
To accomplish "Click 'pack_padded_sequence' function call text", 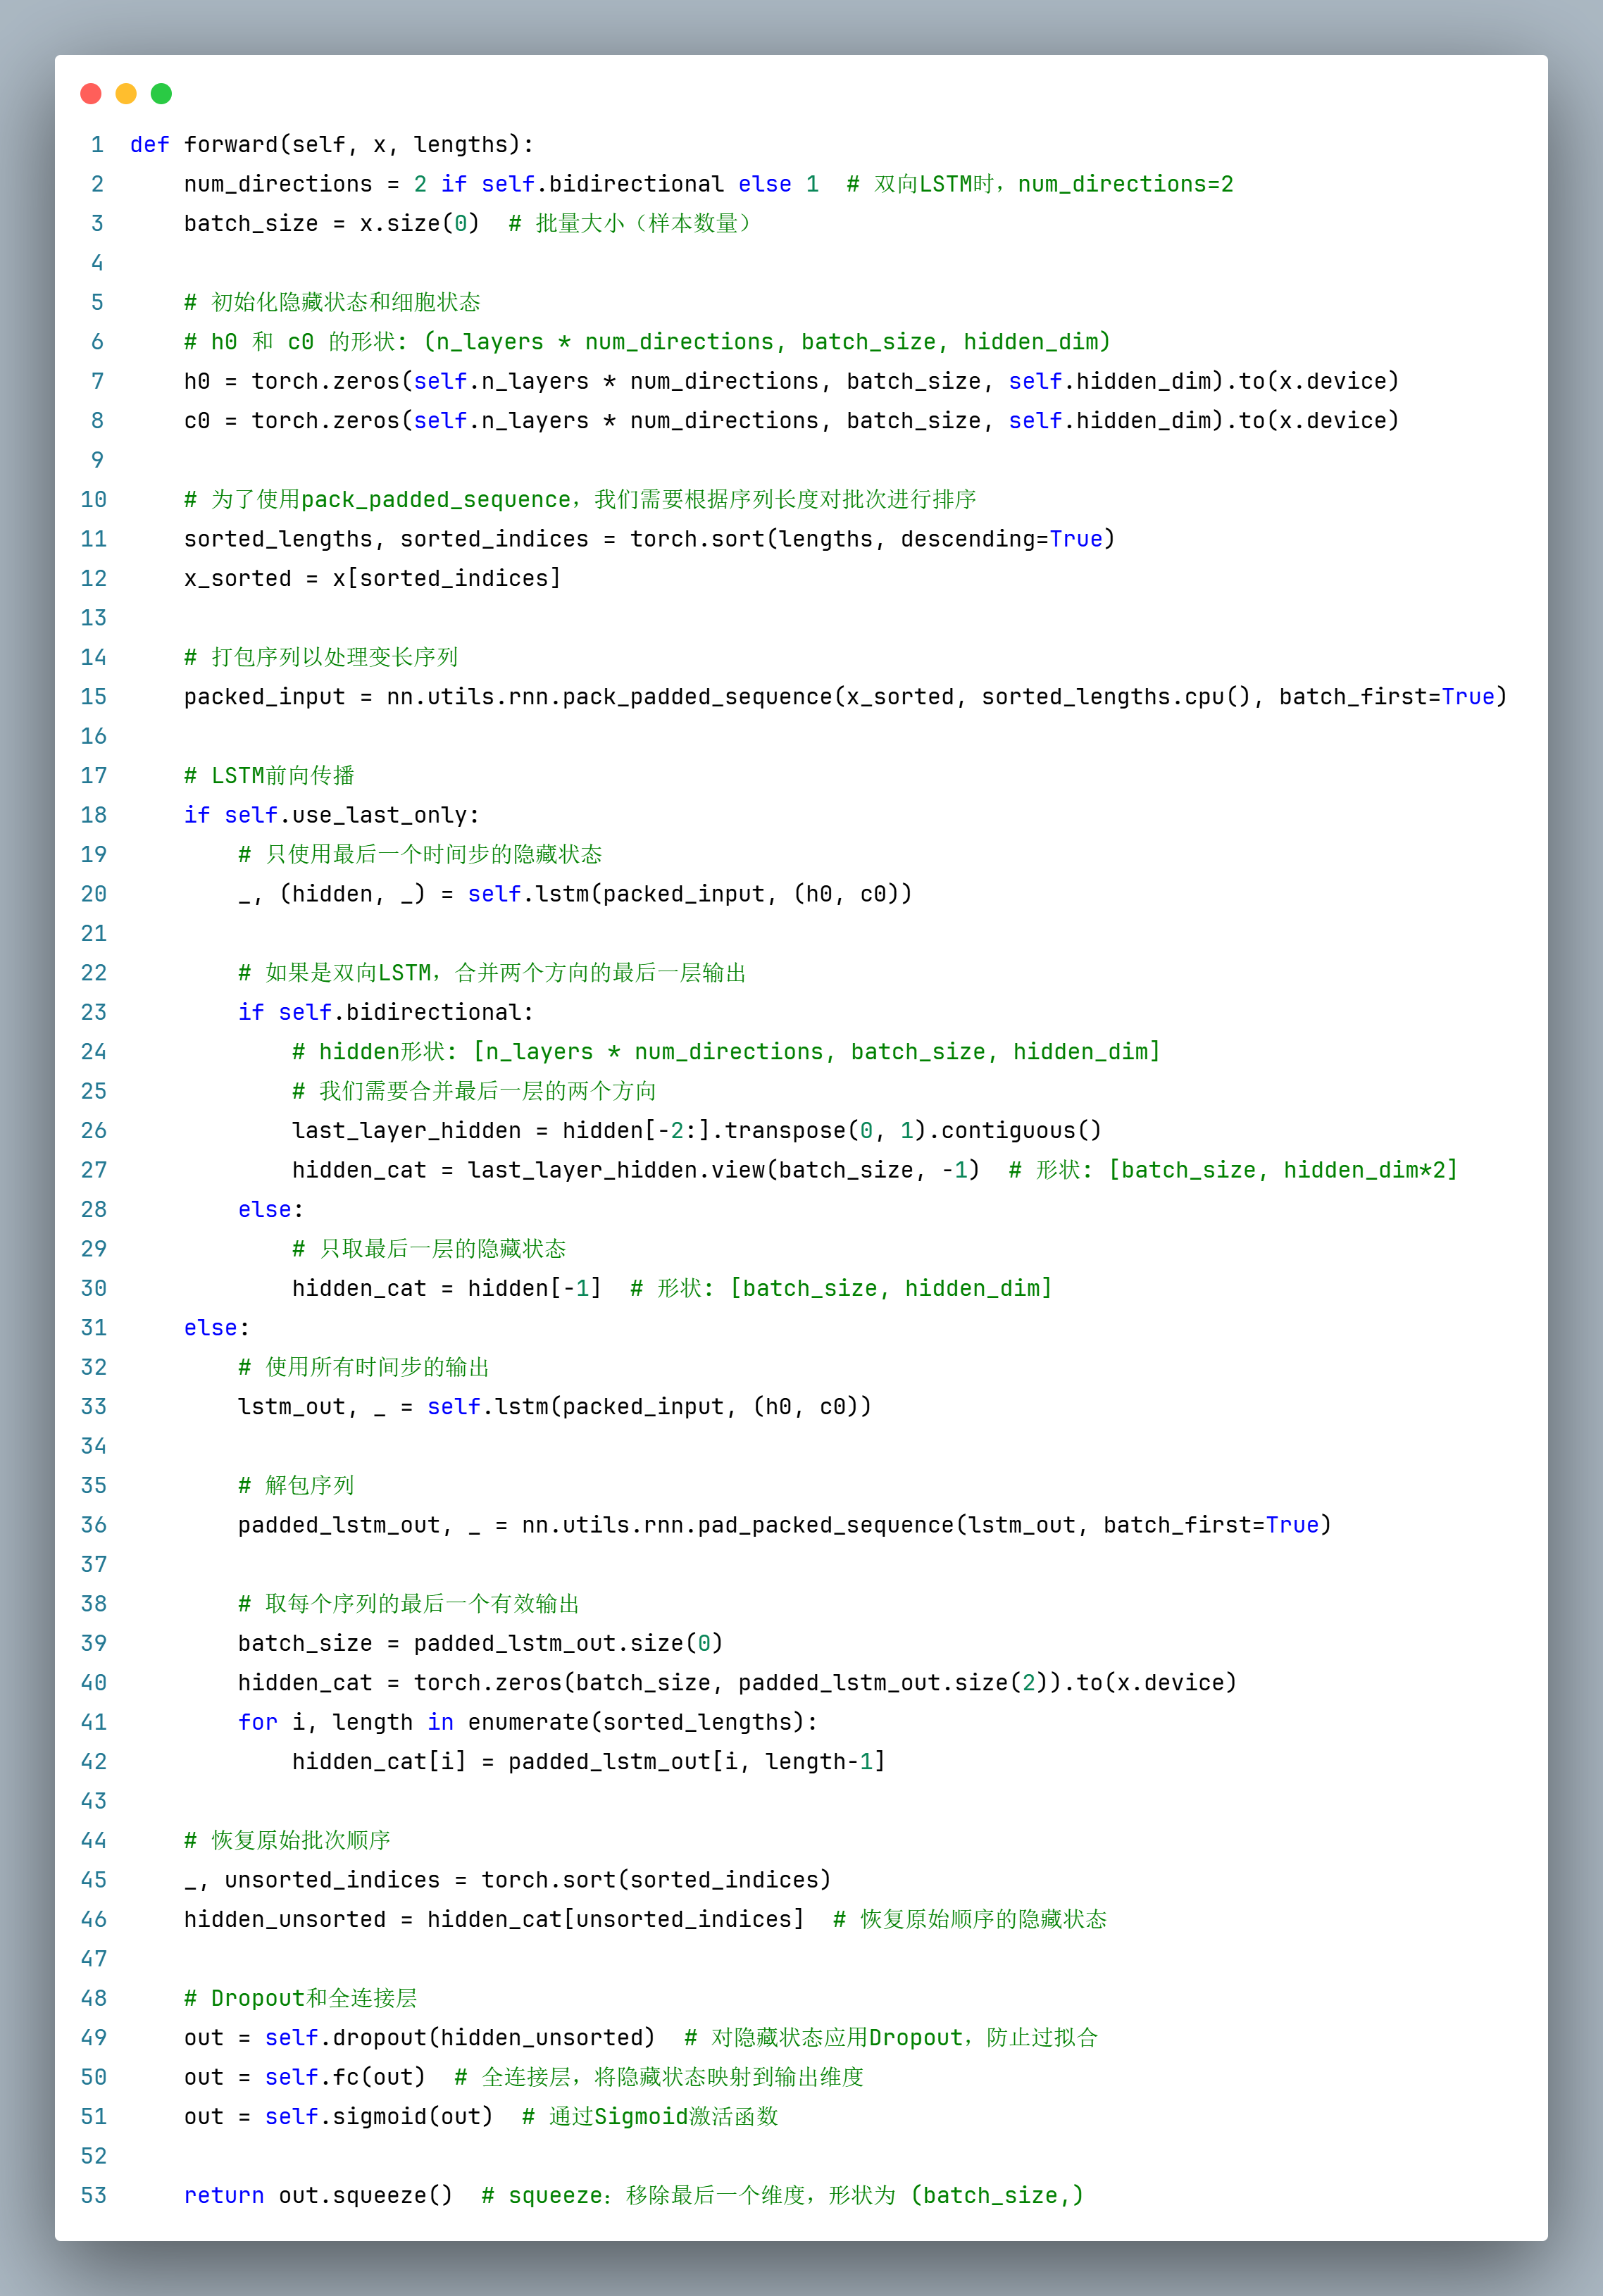I will 697,697.
